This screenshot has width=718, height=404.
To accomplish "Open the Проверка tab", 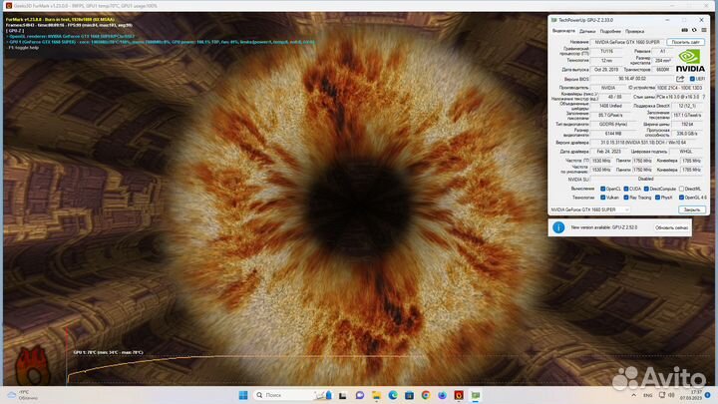I will click(x=634, y=30).
